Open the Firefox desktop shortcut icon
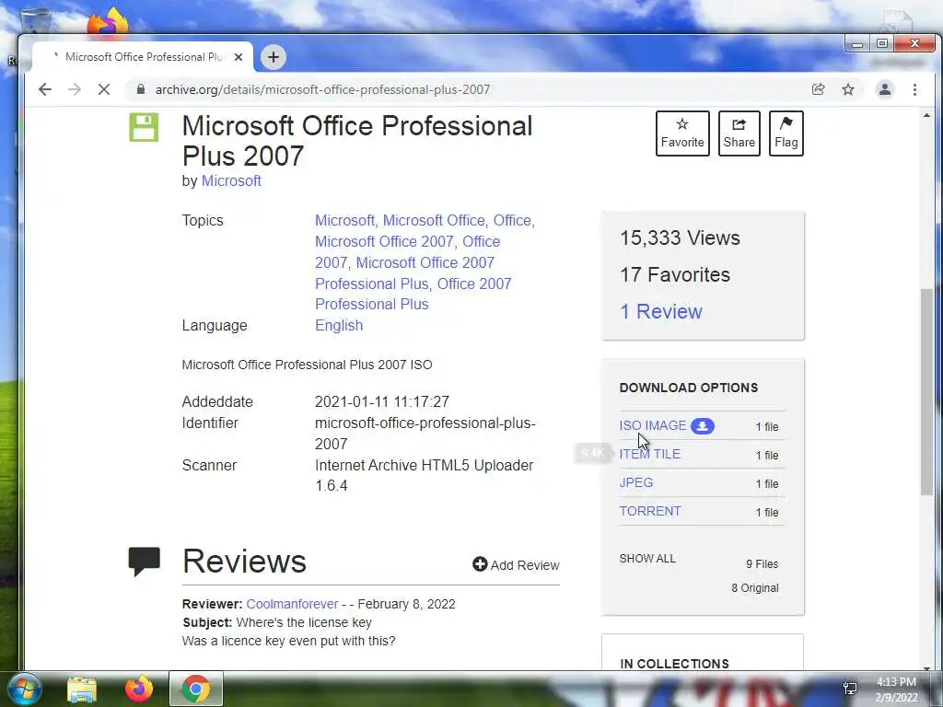This screenshot has height=707, width=943. coord(108,22)
